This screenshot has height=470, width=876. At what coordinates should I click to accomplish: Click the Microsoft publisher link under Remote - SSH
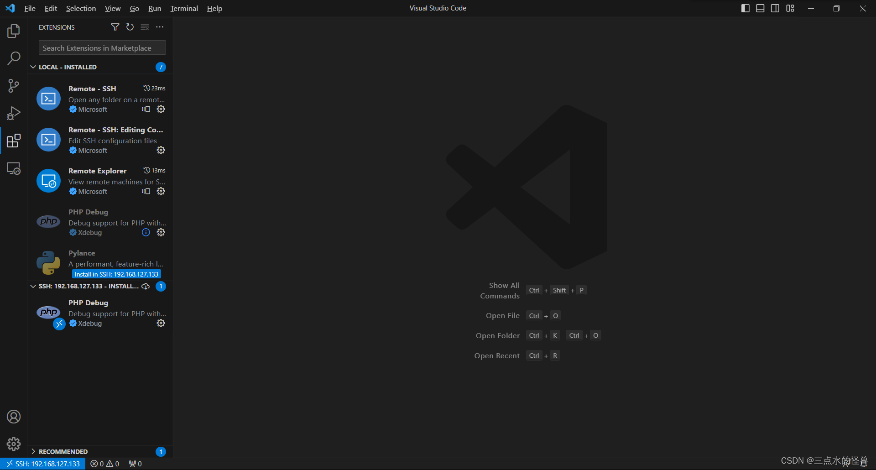(93, 110)
